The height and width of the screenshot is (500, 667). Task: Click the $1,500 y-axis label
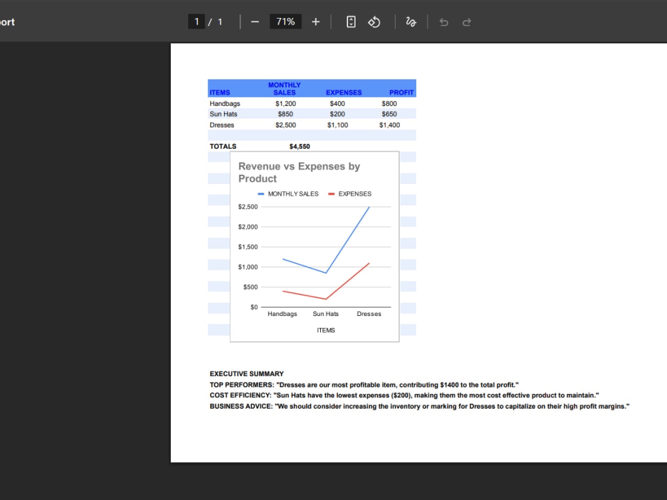248,247
